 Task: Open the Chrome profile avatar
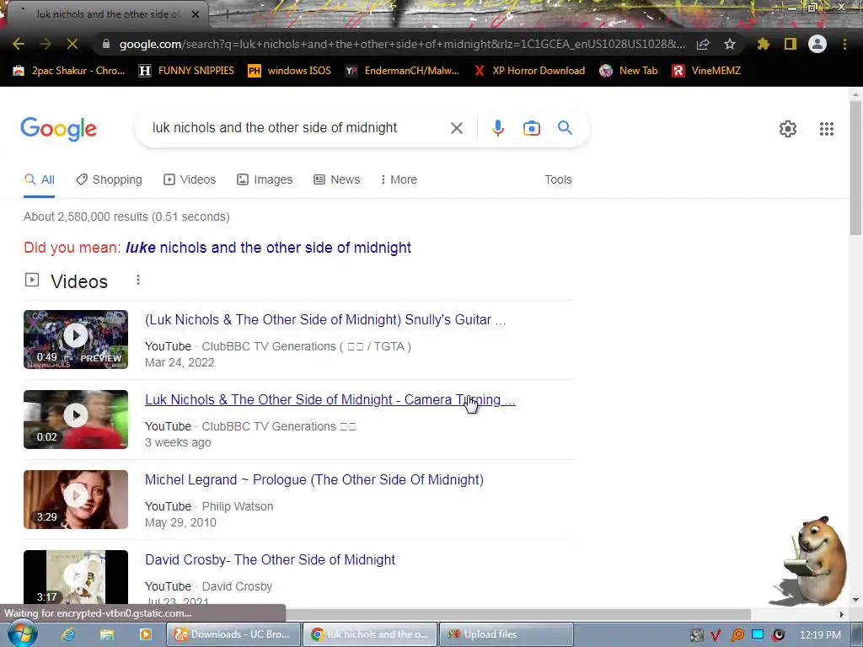tap(817, 44)
